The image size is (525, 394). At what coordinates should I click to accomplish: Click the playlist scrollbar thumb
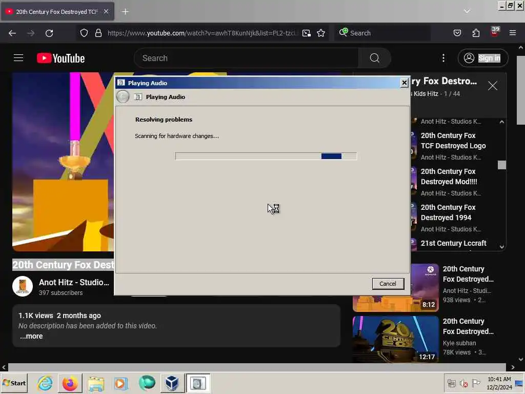coord(501,165)
